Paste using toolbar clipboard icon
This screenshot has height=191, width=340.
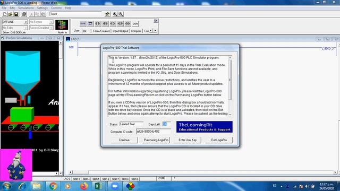pyautogui.click(x=43, y=14)
